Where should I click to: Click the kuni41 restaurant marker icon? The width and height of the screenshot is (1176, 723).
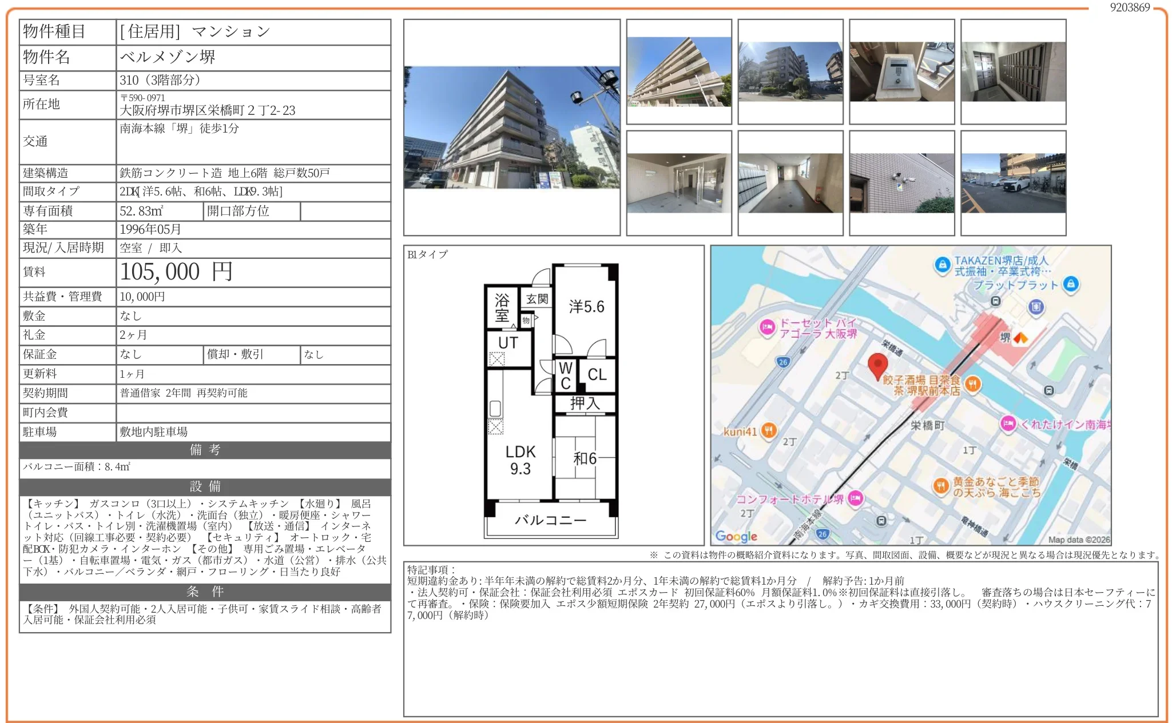coord(769,431)
